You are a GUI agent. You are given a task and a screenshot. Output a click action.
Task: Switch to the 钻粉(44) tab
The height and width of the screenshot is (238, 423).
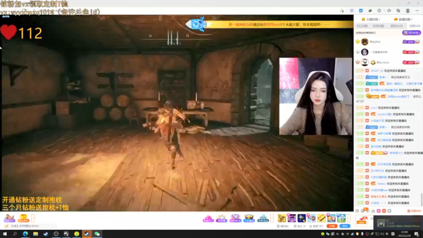pos(415,26)
